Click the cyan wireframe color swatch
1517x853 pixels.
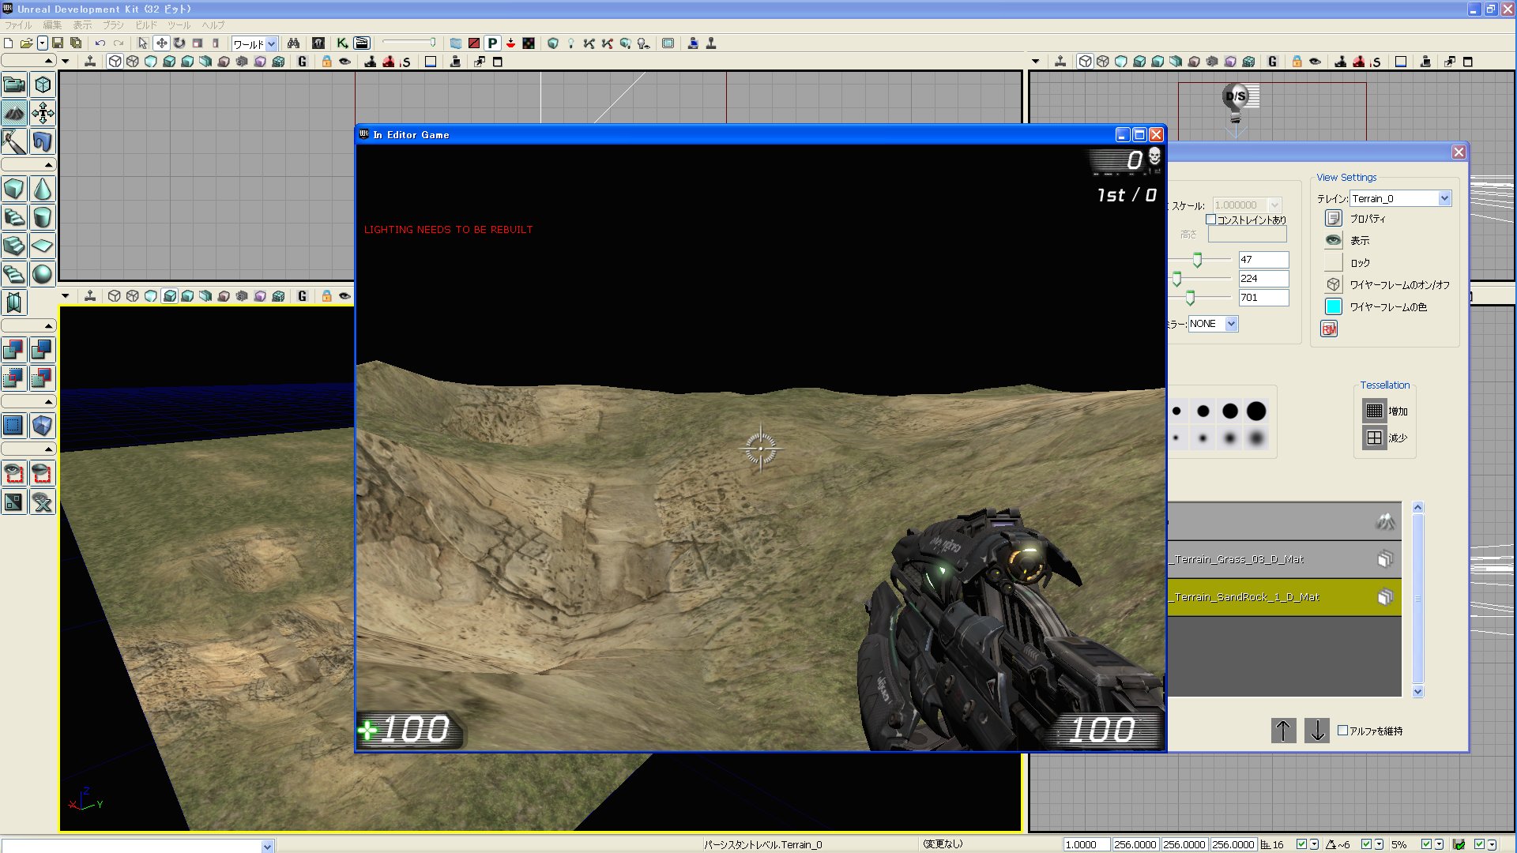click(1334, 306)
